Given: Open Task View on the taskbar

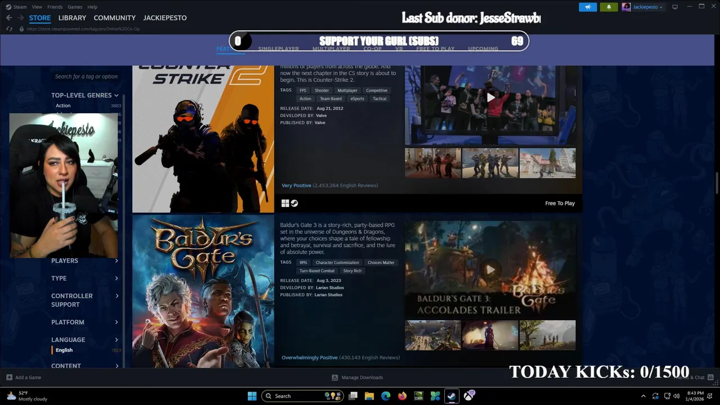Looking at the screenshot, I should click(x=353, y=396).
